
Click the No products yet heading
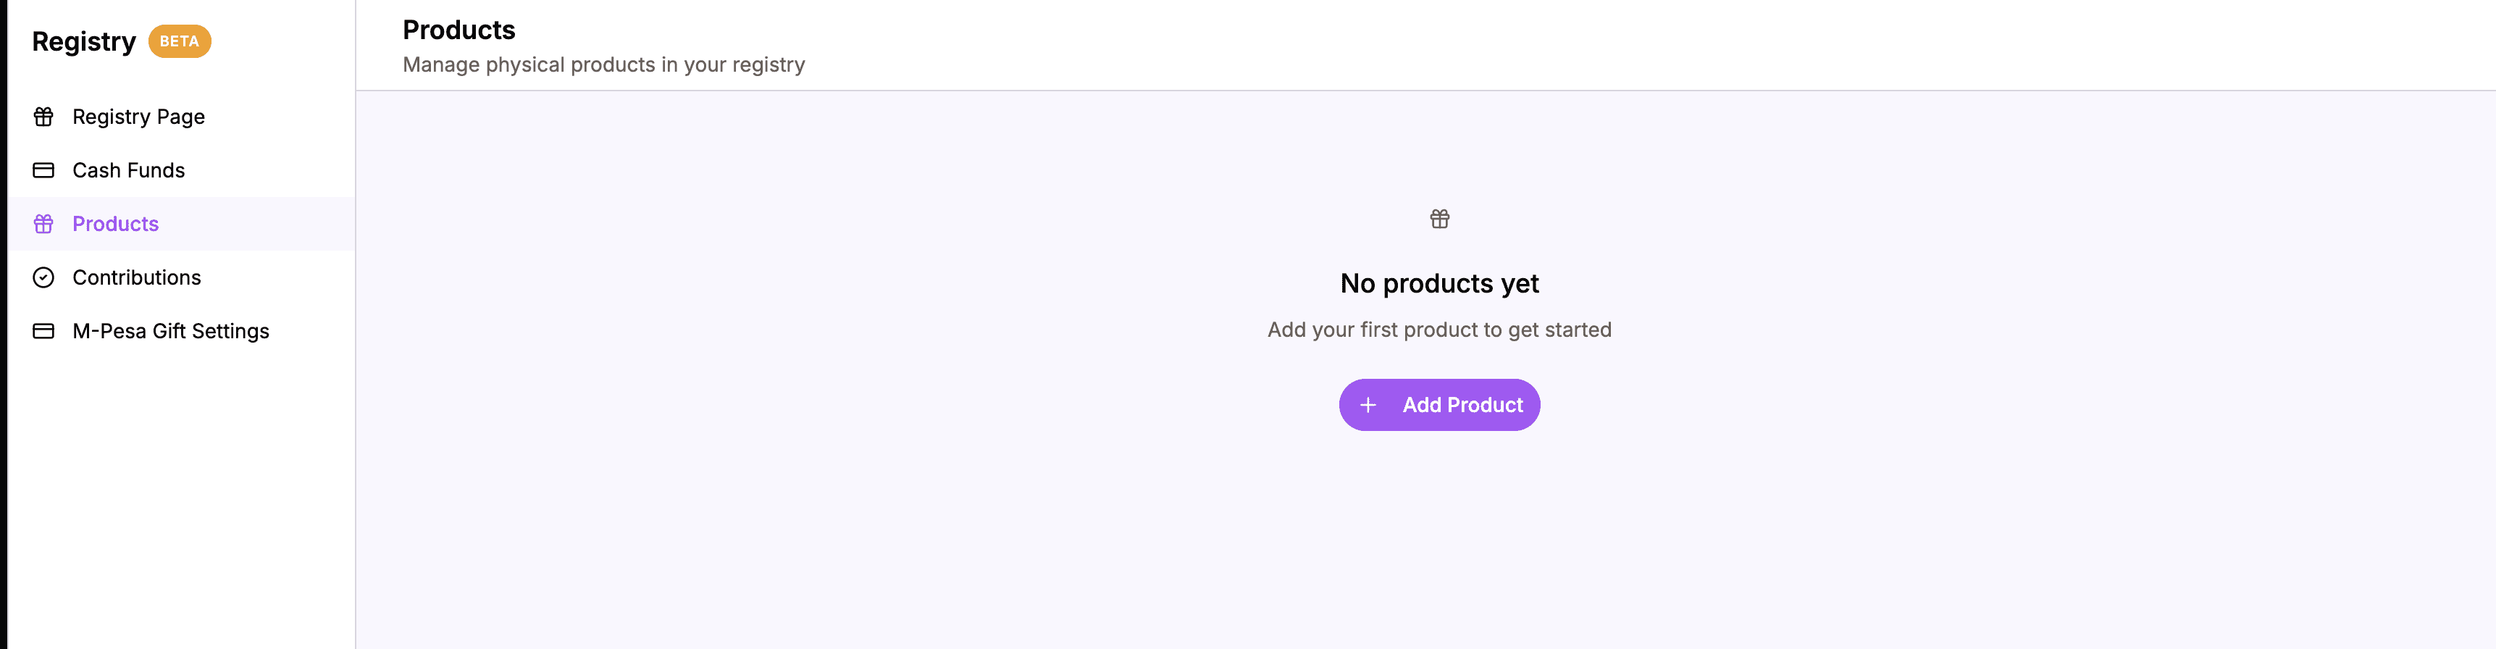click(1439, 282)
